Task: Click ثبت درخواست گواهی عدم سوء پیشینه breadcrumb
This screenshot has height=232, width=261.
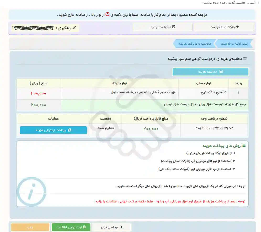Action: [x=228, y=3]
